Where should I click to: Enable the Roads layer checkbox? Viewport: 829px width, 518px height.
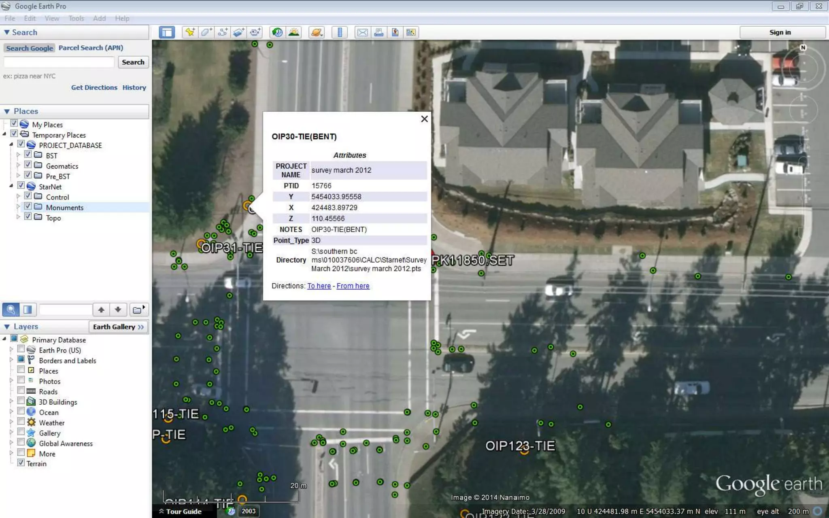pyautogui.click(x=21, y=391)
